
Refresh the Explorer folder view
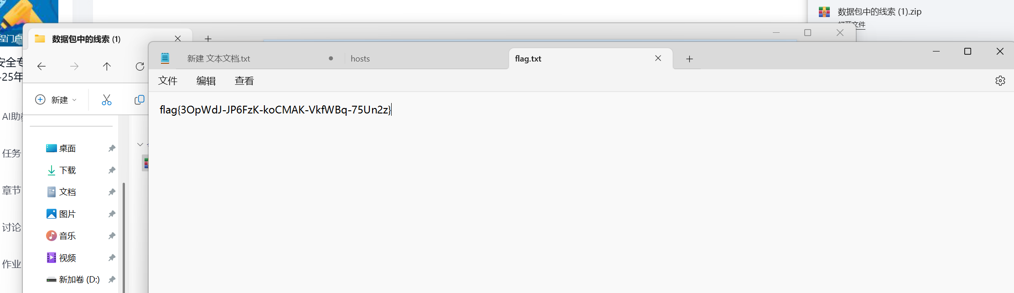pos(140,67)
